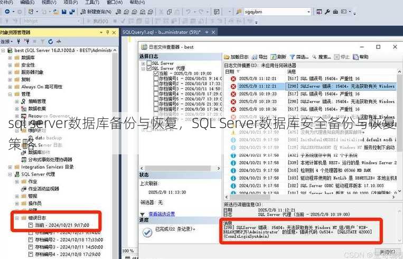
Task: Expand the 安全性 node in Object Explorer
Action: click(10, 65)
